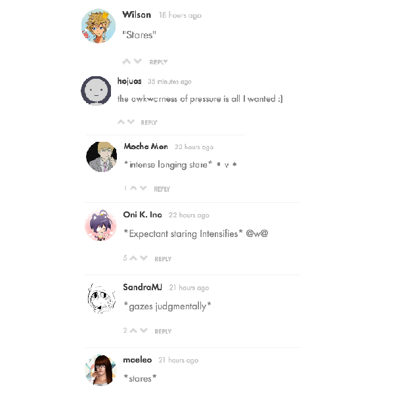394x394 pixels.
Task: Downvote Oni K. Ino's comment
Action: 144,258
